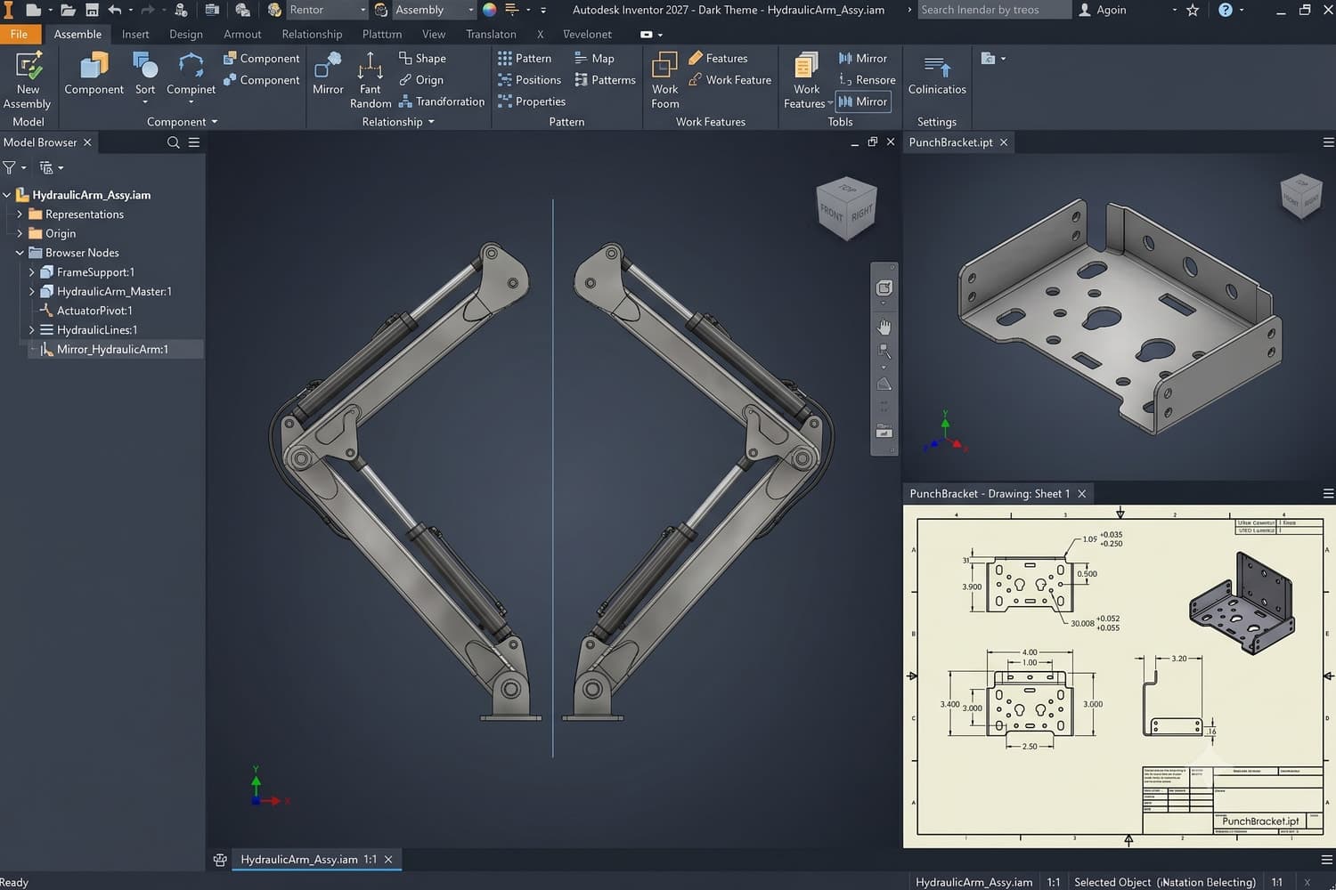Viewport: 1336px width, 890px height.
Task: Toggle the highlighted Mirror tool button
Action: point(863,101)
